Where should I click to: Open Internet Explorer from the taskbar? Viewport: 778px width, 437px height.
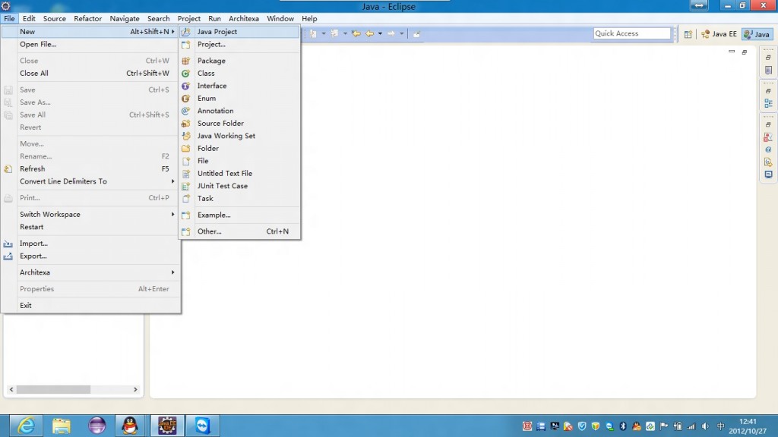click(x=26, y=426)
